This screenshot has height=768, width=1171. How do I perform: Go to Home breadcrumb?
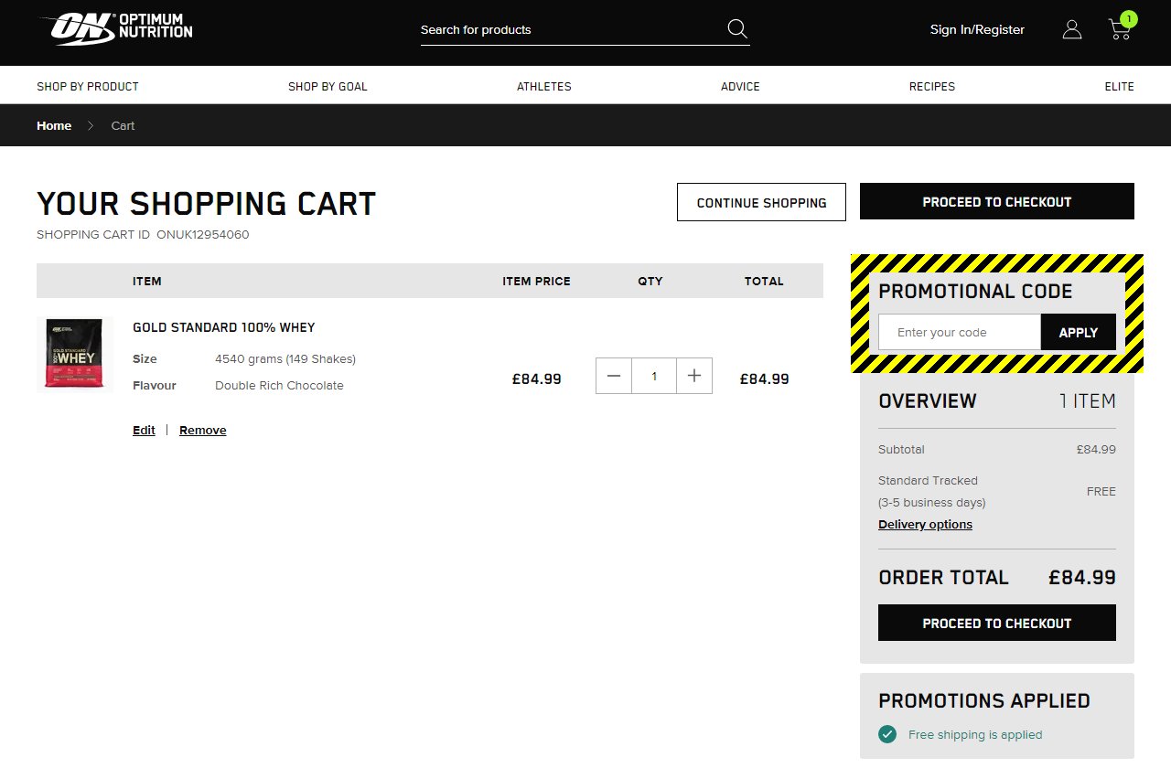coord(54,125)
